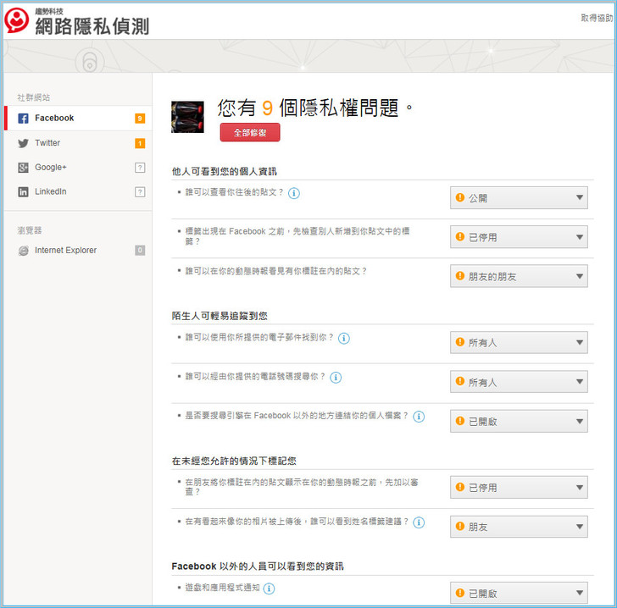Click info icon beside phone number search question
The height and width of the screenshot is (608, 617).
(x=336, y=377)
